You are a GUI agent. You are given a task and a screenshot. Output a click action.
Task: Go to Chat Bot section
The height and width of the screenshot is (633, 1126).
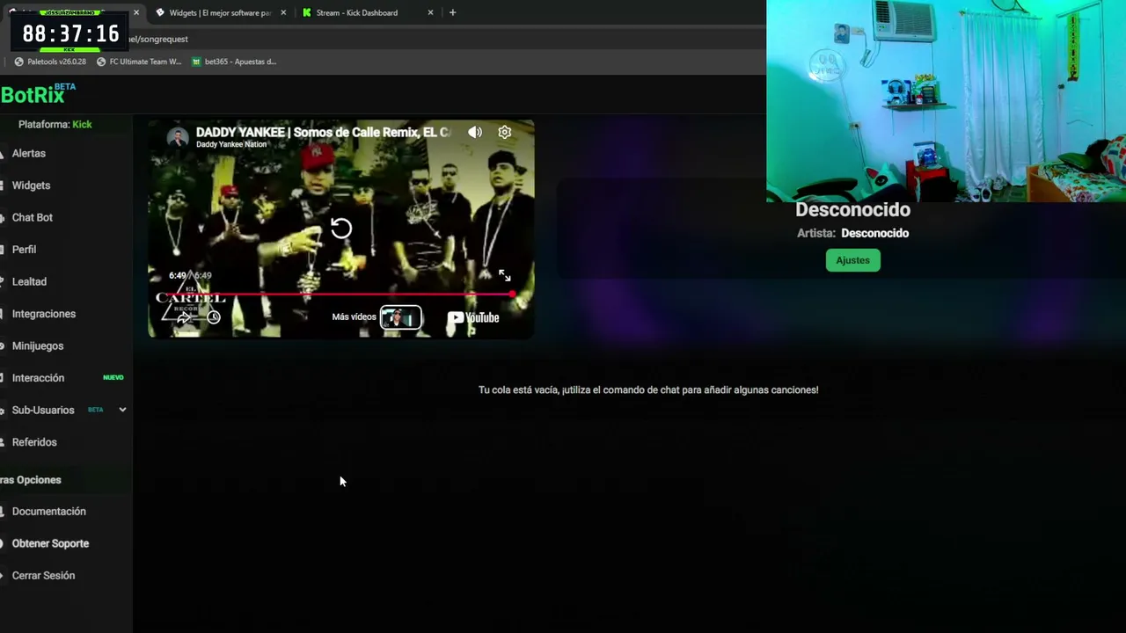[32, 217]
